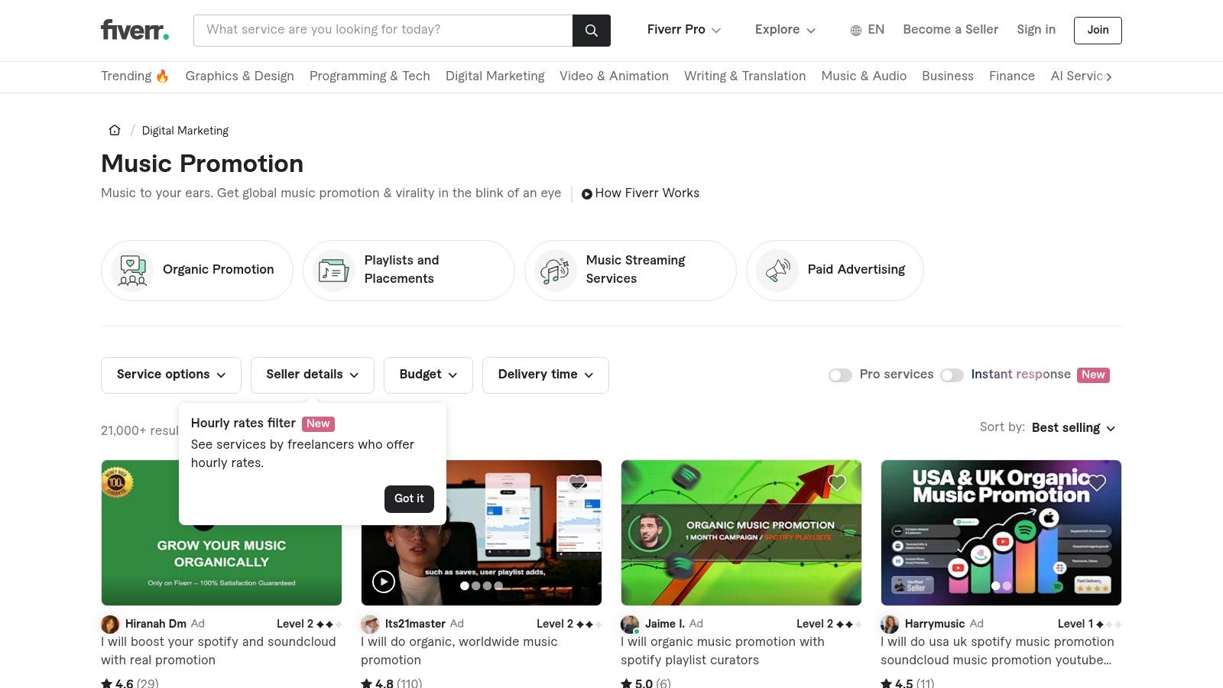Favorite the Harrymusic gig with heart
The width and height of the screenshot is (1223, 688).
pyautogui.click(x=1097, y=482)
